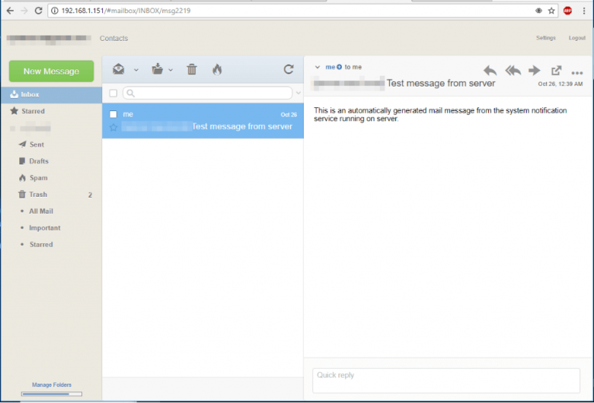Select the Test message from server row
This screenshot has height=403, width=594.
pyautogui.click(x=203, y=120)
